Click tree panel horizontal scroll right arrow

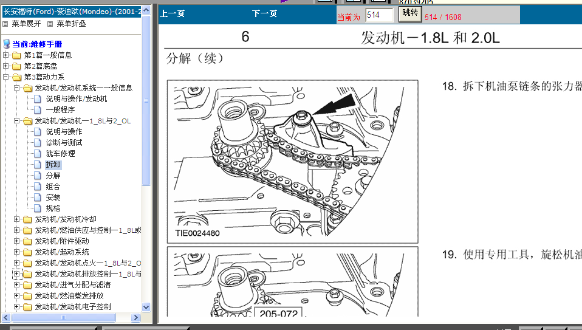click(x=135, y=317)
